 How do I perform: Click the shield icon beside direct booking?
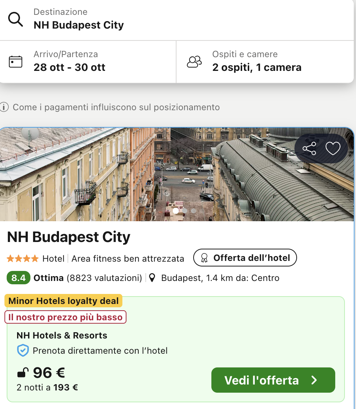point(23,351)
